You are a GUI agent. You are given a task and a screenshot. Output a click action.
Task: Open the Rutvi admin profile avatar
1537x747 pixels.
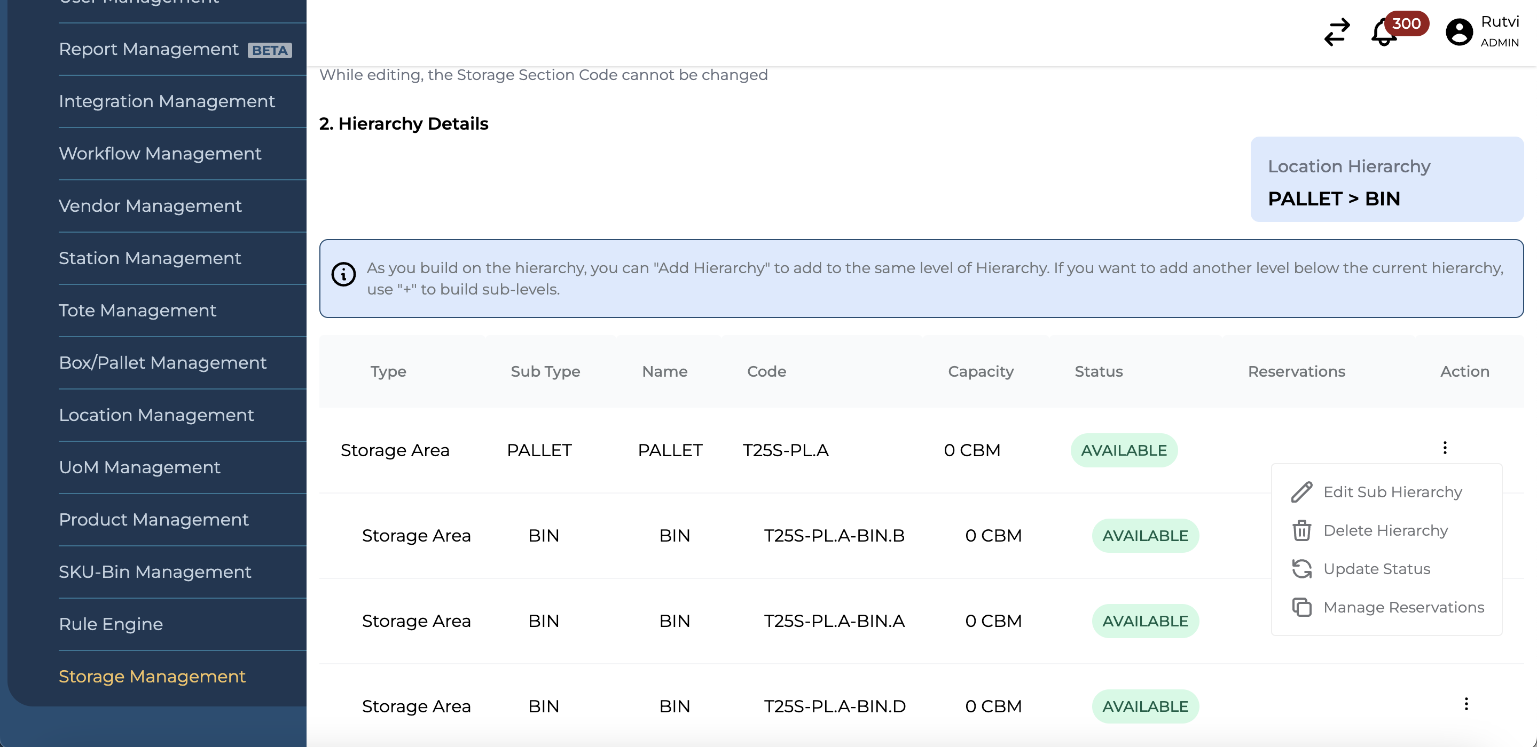coord(1458,31)
